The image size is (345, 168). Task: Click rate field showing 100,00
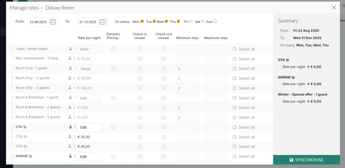tap(90, 69)
